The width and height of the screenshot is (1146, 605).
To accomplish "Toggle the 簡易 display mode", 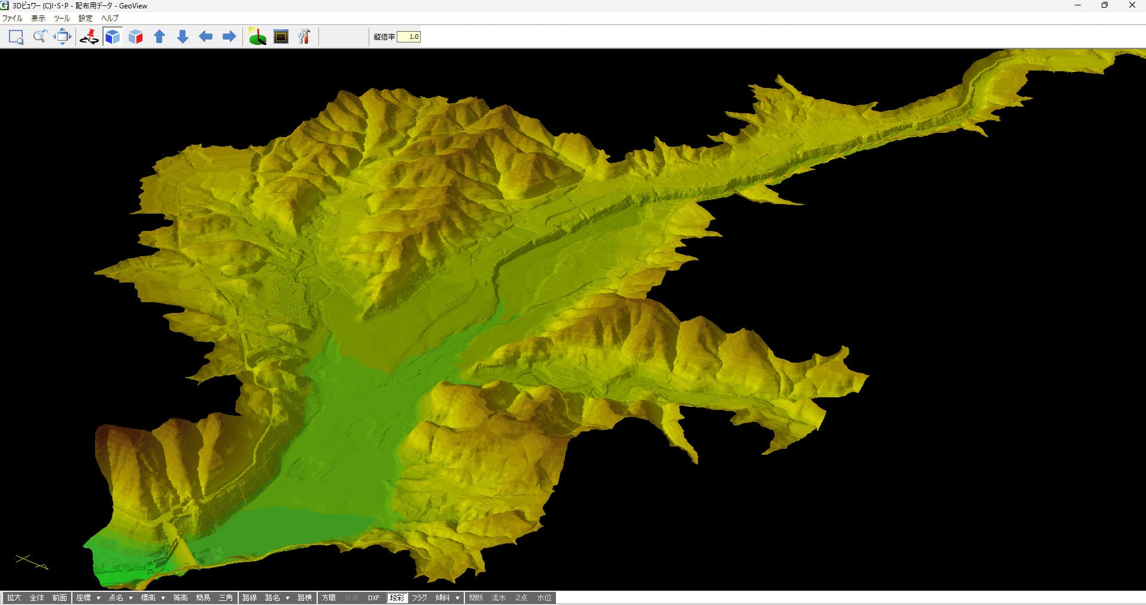I will coord(203,598).
